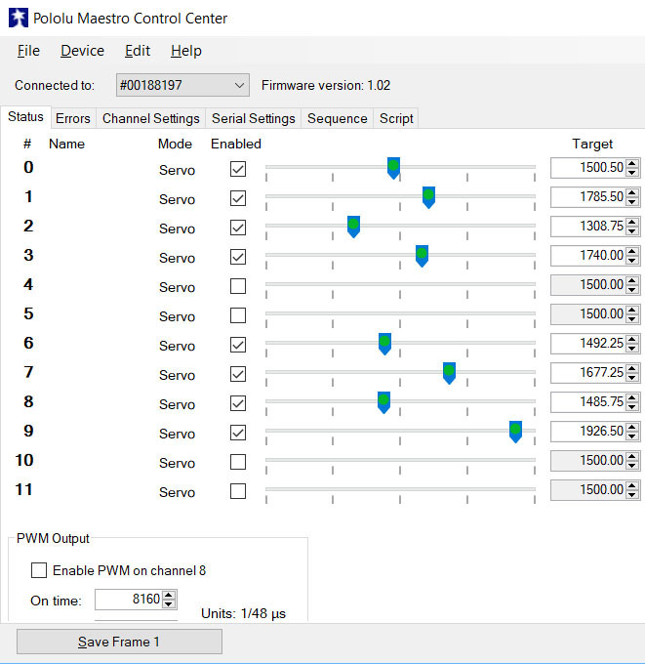Decrement channel 2 target with down arrow
The image size is (645, 664).
click(x=632, y=230)
